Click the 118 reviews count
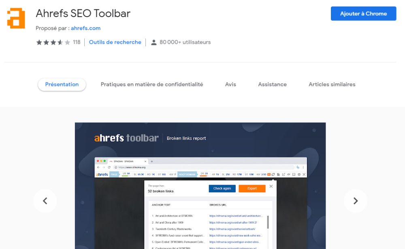 77,42
